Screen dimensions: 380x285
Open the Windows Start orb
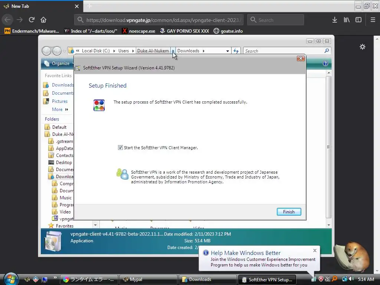tap(11, 279)
